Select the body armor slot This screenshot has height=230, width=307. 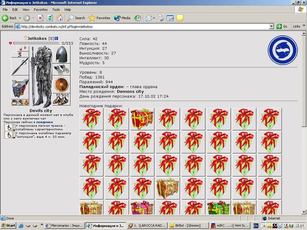point(20,88)
